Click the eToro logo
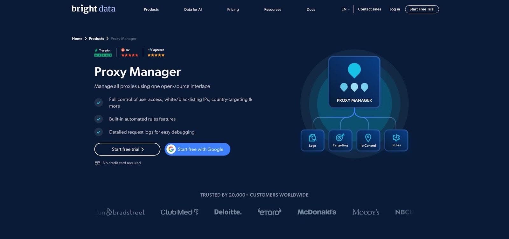Screen dimensions: 509x239 click(x=269, y=212)
